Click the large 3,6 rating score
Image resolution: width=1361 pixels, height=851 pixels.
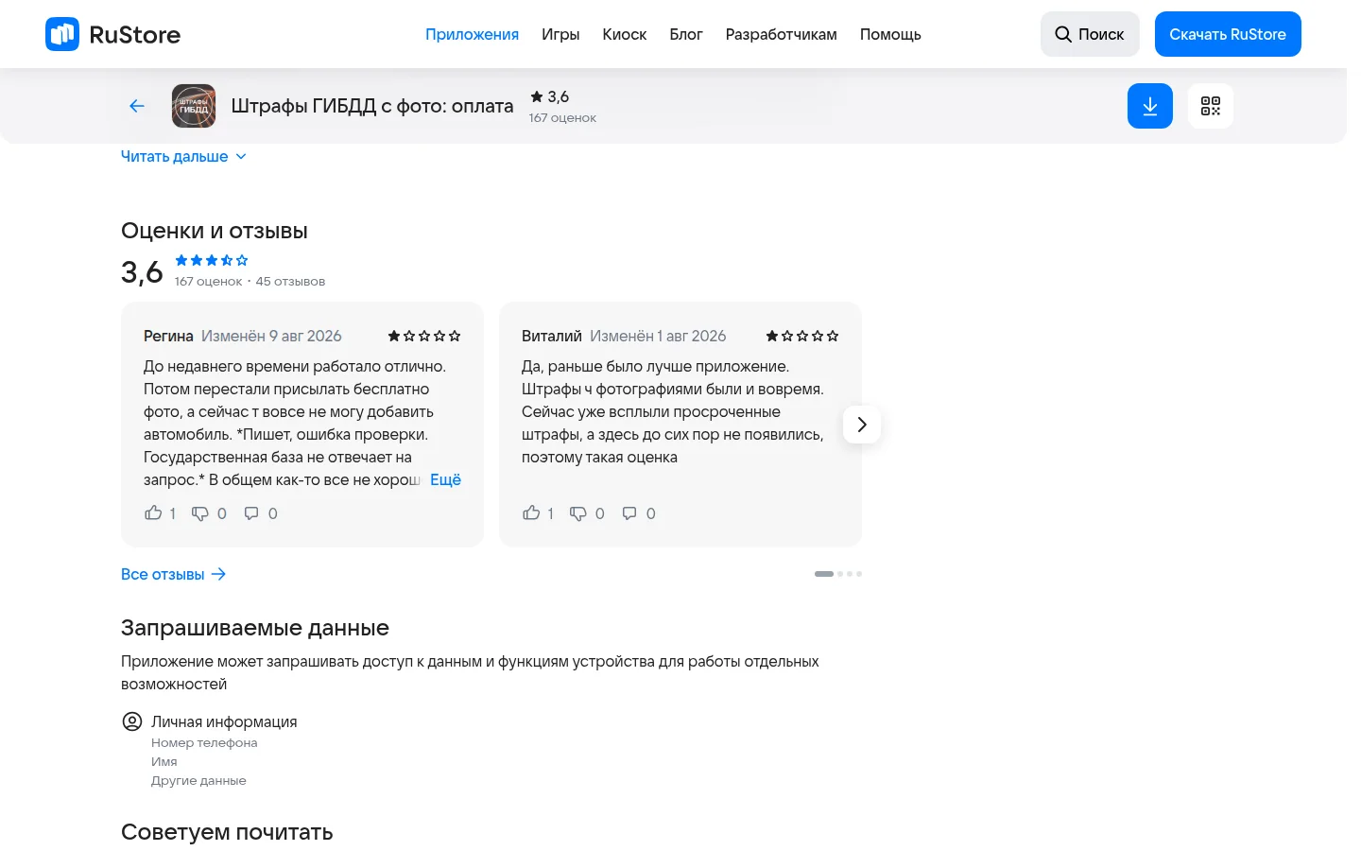click(142, 272)
